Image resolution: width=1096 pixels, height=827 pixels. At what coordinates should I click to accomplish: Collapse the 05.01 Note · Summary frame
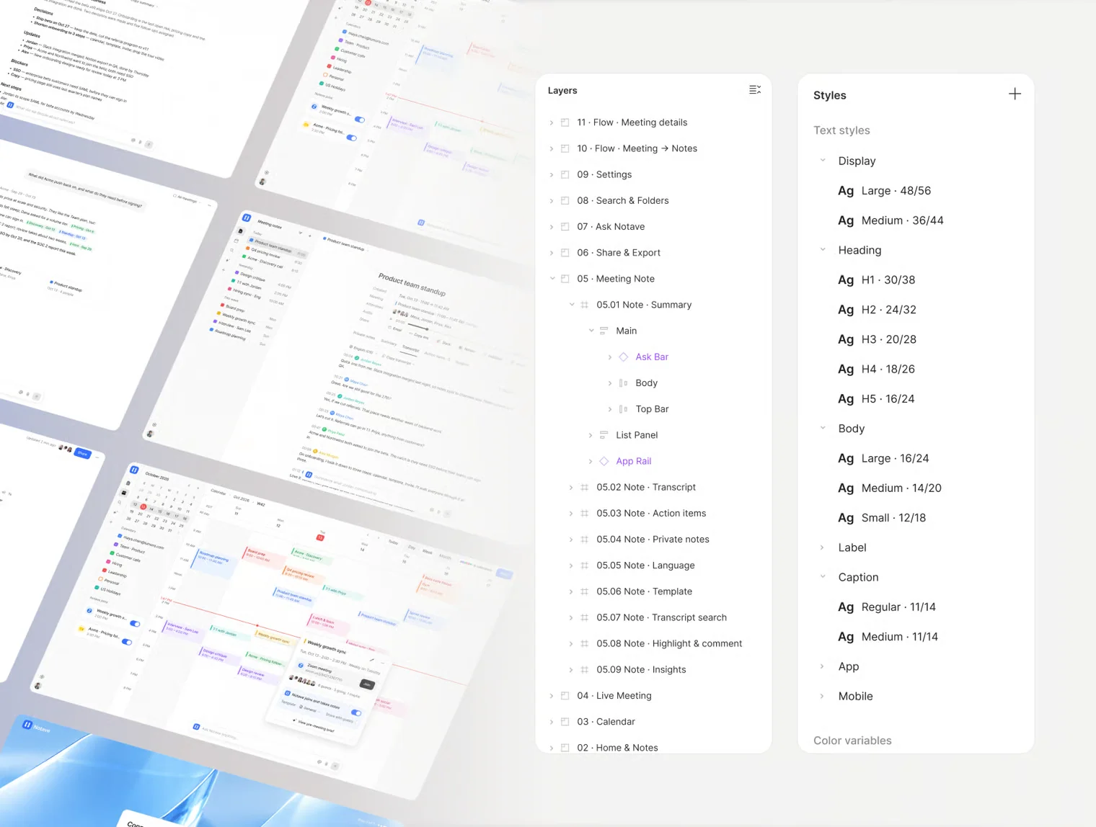(572, 305)
